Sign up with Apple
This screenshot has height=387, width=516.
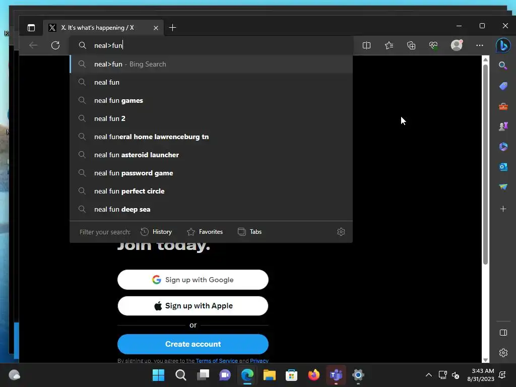click(193, 306)
